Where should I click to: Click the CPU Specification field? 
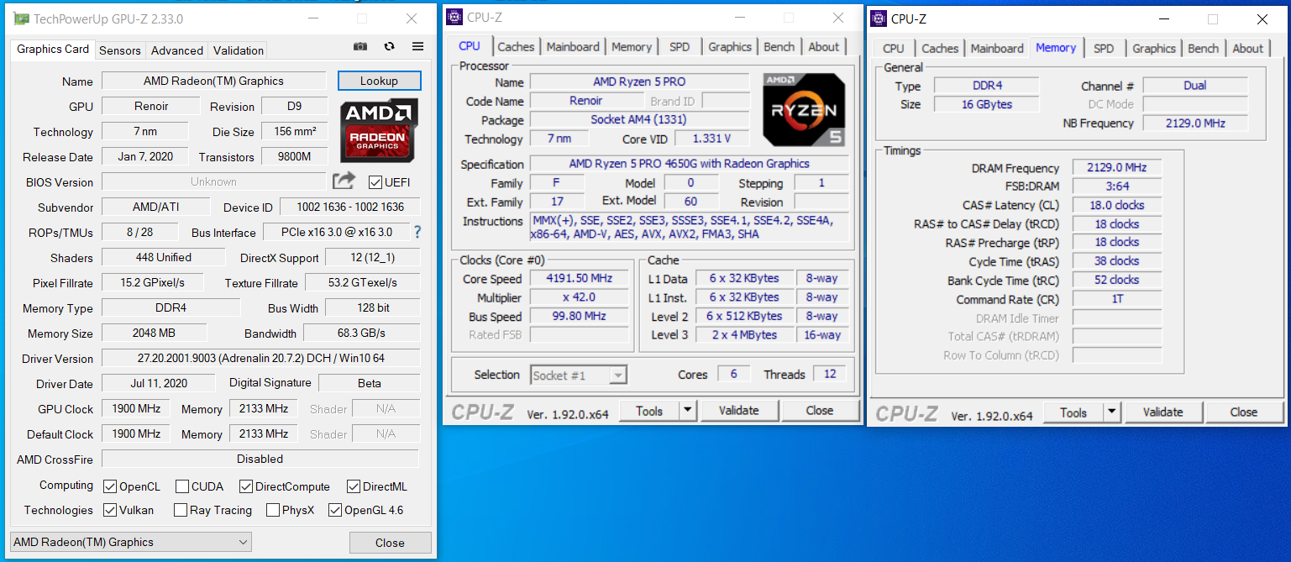pyautogui.click(x=689, y=164)
